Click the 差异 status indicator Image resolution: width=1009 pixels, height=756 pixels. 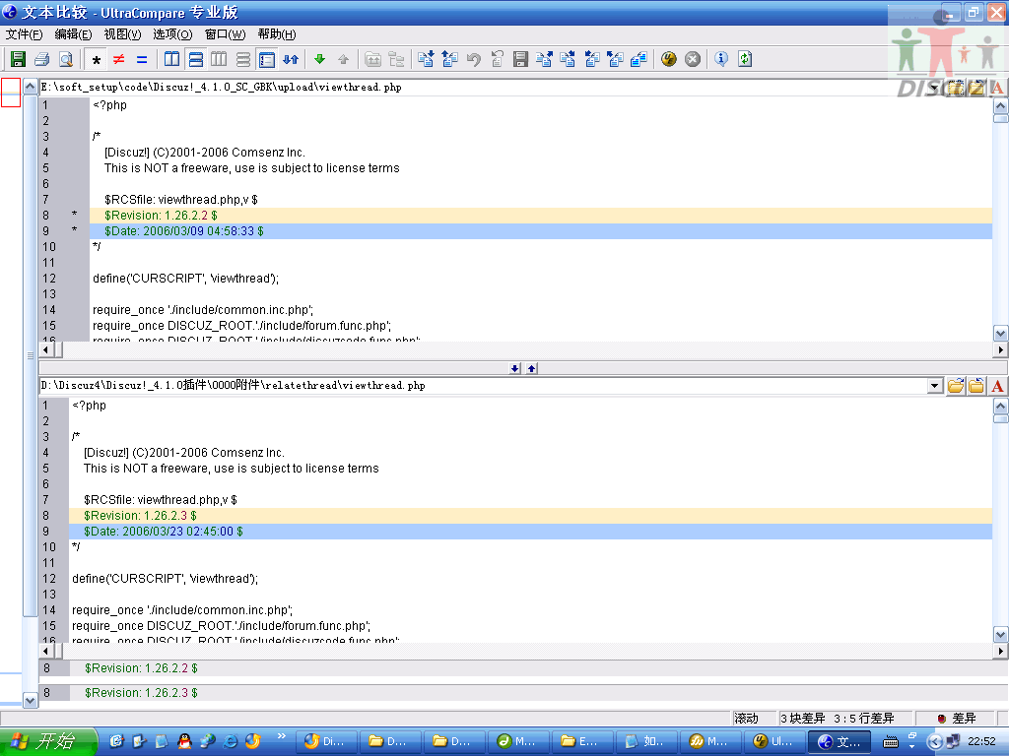point(957,719)
